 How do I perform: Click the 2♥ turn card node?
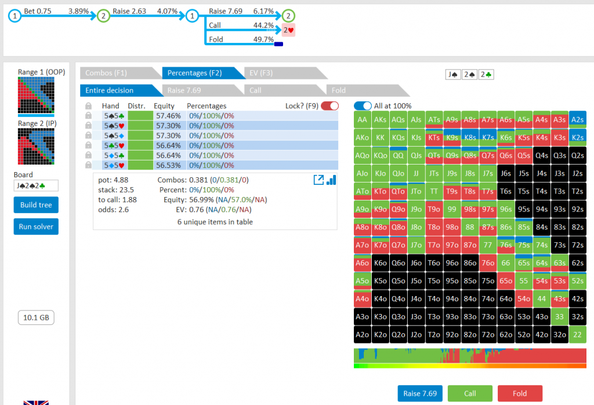pyautogui.click(x=289, y=30)
